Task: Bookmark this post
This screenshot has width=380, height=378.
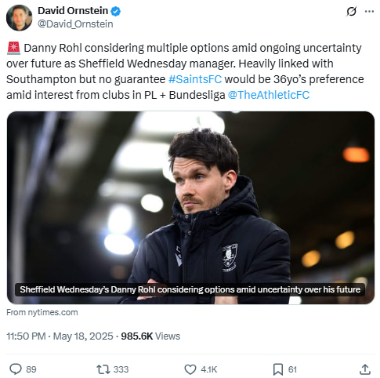Action: (x=278, y=369)
